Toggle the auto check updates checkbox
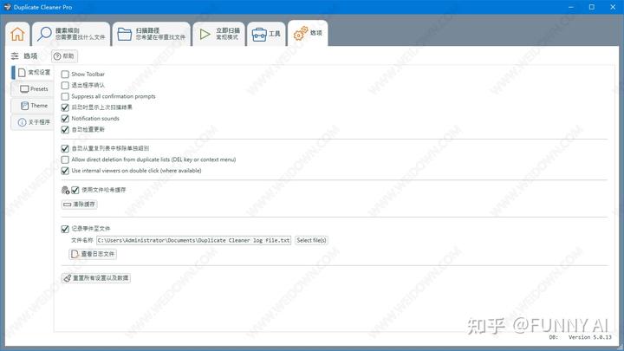624x351 pixels. coord(65,130)
